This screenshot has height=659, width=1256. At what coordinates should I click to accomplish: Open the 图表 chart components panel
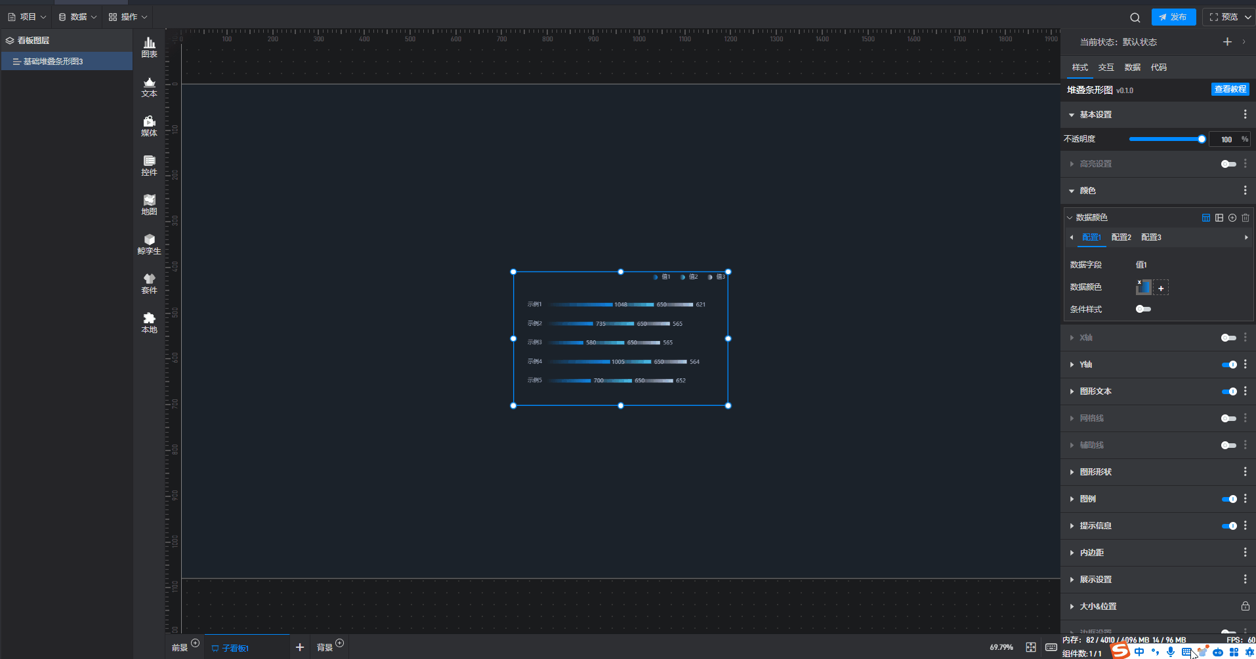[x=149, y=47]
